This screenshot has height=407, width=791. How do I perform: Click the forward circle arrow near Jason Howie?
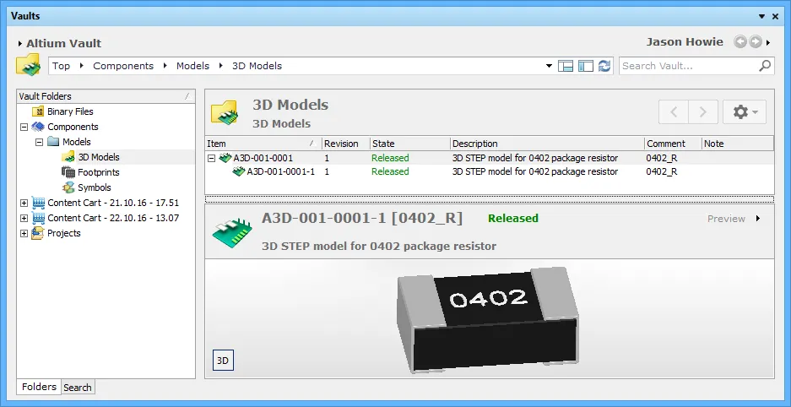(x=755, y=42)
